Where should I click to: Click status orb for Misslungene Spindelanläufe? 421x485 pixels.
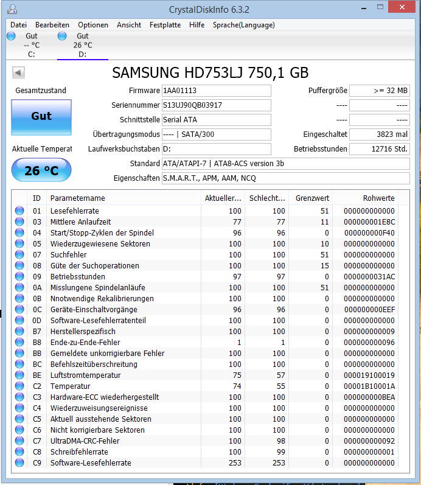[x=19, y=287]
